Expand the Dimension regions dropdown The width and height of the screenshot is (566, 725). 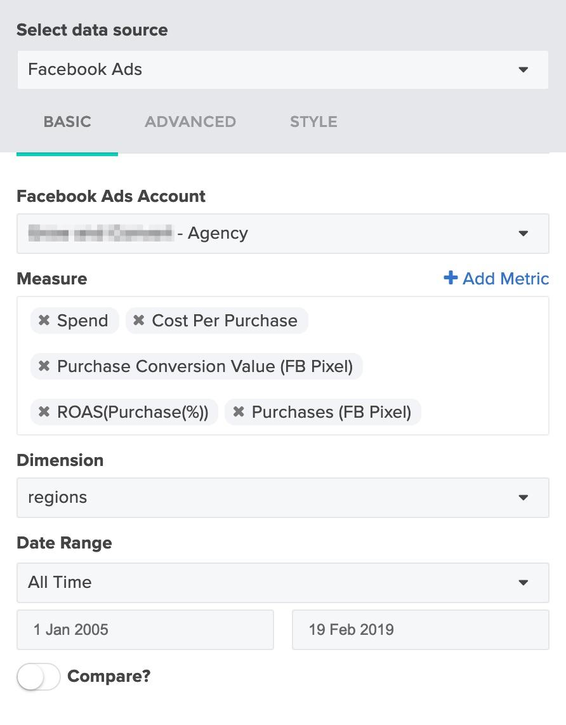(283, 498)
